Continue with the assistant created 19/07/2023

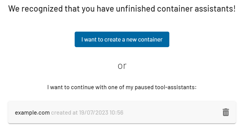[x=122, y=112]
